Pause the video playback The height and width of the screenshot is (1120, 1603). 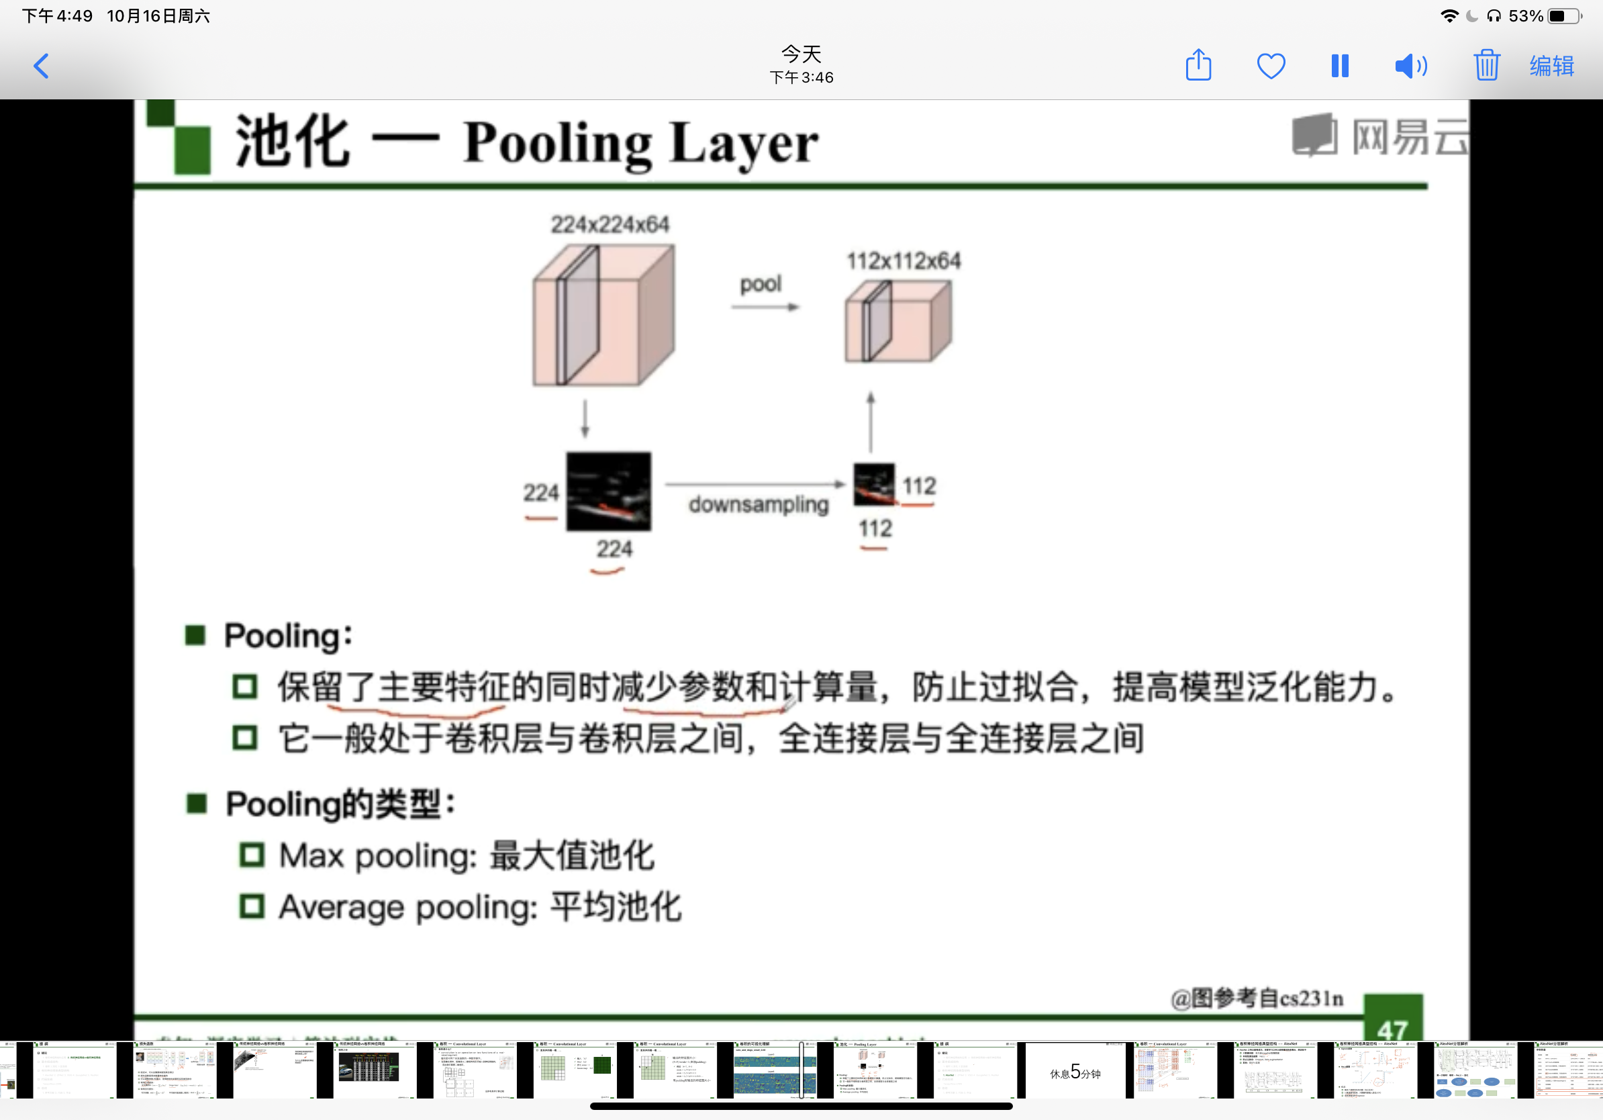tap(1339, 66)
